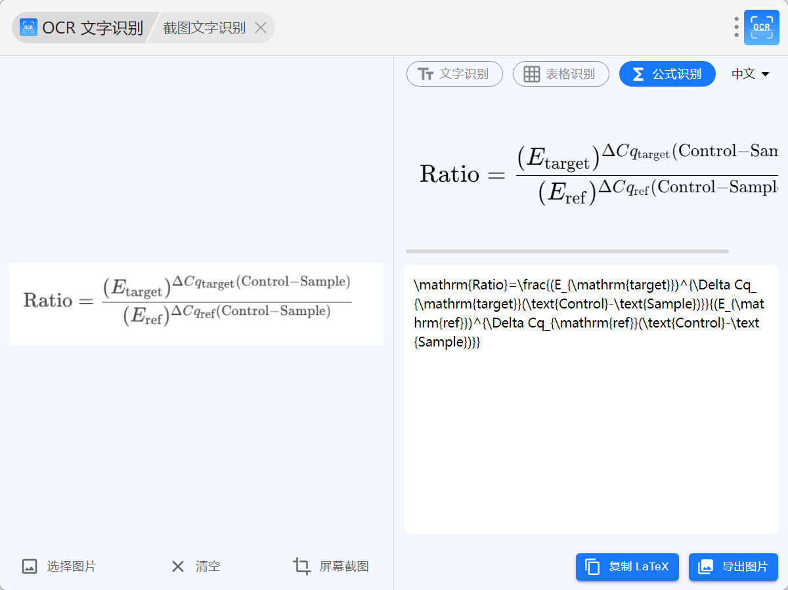Click the OCR app logo icon in title tab
This screenshot has width=788, height=590.
pos(28,28)
